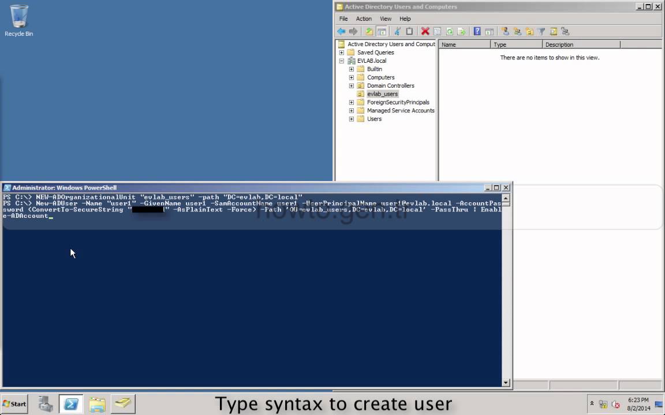The height and width of the screenshot is (415, 665).
Task: Click the green Refresh icon
Action: point(450,31)
